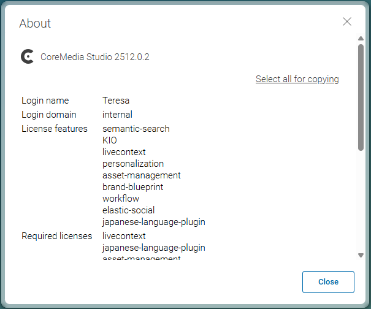Click the elastic-social license feature
Screen dimensions: 371x309
pyautogui.click(x=128, y=210)
